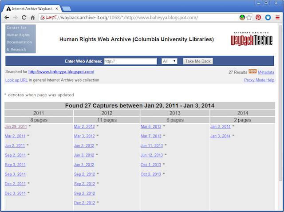Go to the browser home page icon
The image size is (284, 212).
(x=33, y=18)
